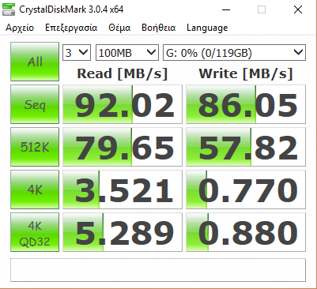
Task: Close the CrystalDiskMark window
Action: point(298,9)
